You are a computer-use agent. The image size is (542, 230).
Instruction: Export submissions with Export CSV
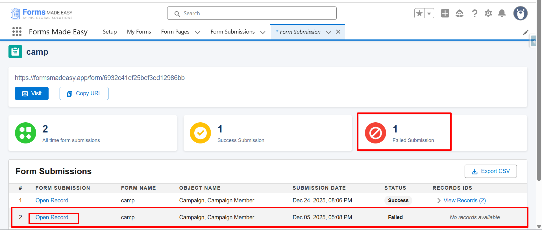(x=491, y=171)
